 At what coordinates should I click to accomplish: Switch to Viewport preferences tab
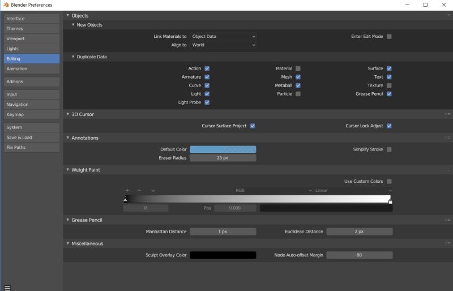[32, 38]
